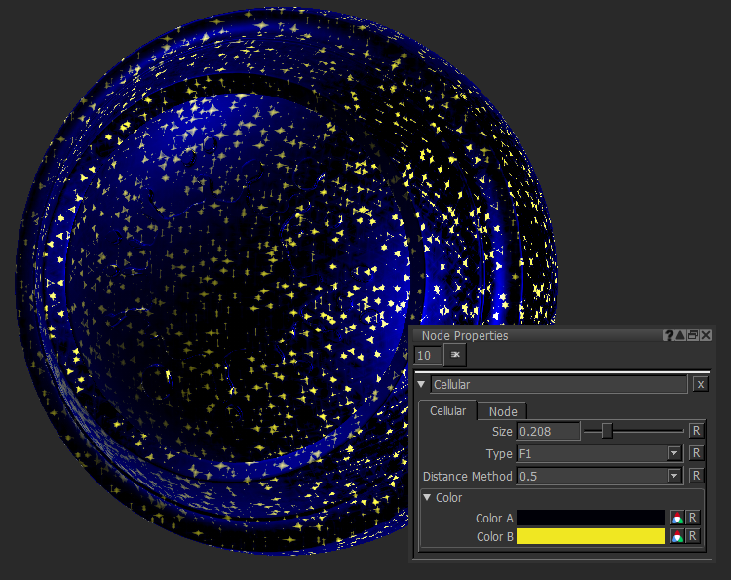The width and height of the screenshot is (731, 580).
Task: Reset Color A with its R button
Action: click(x=692, y=518)
